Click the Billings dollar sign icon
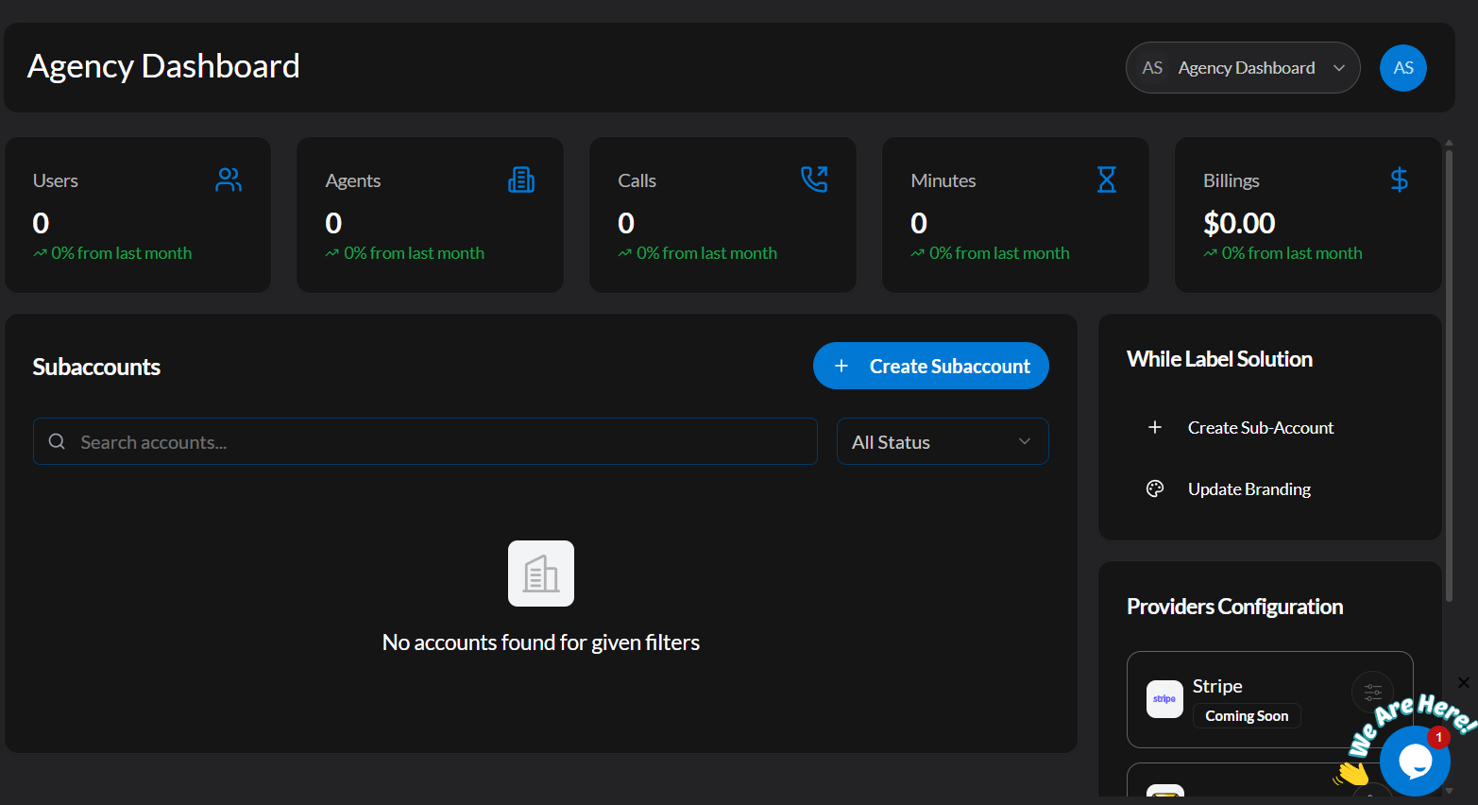 (1399, 180)
